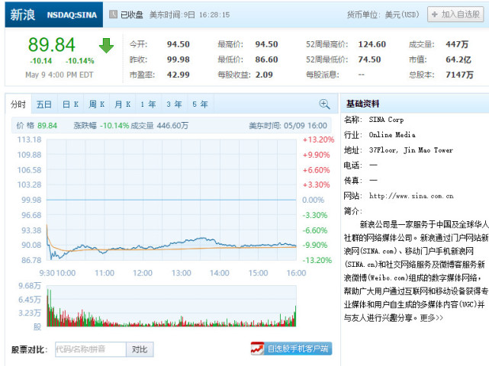Click the 对比 compare button
This screenshot has width=489, height=366.
point(140,349)
